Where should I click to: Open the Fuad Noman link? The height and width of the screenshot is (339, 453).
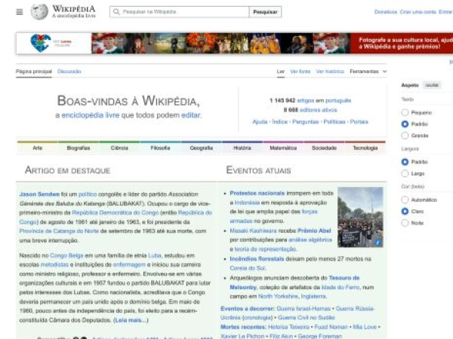[331, 327]
